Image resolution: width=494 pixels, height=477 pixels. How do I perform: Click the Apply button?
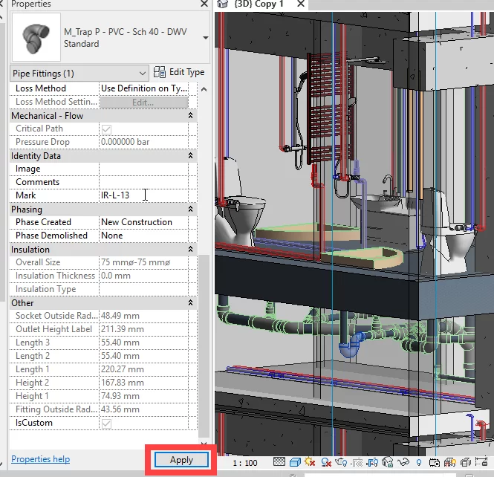tap(181, 460)
